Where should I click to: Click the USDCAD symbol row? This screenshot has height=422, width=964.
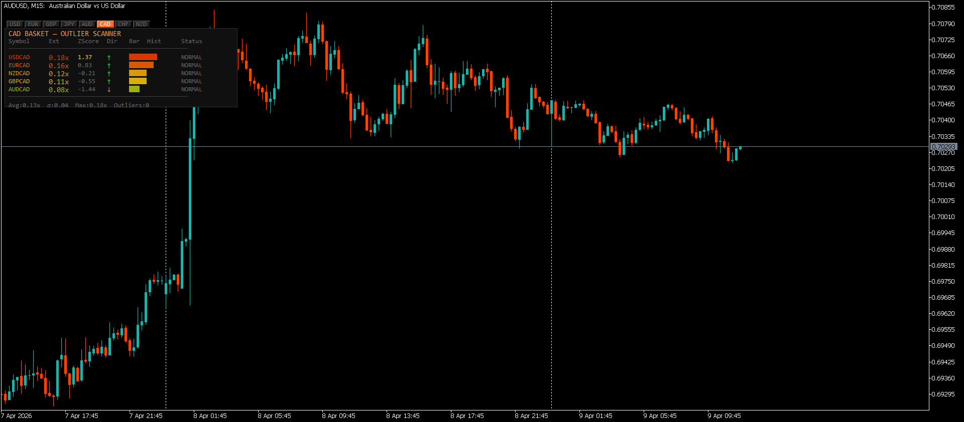(19, 58)
